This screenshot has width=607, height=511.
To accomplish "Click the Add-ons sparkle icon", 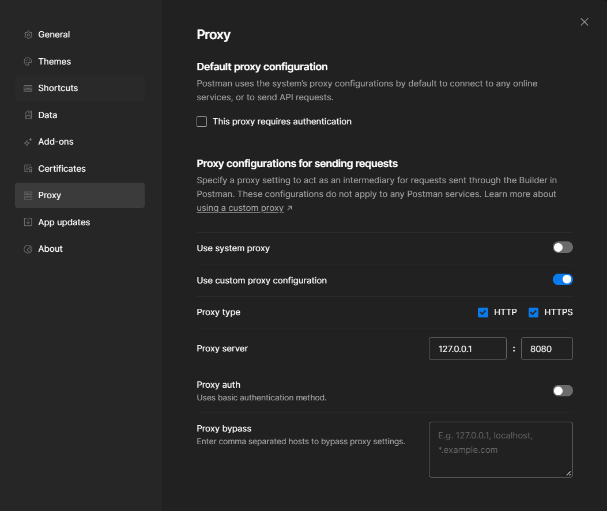I will coord(28,142).
